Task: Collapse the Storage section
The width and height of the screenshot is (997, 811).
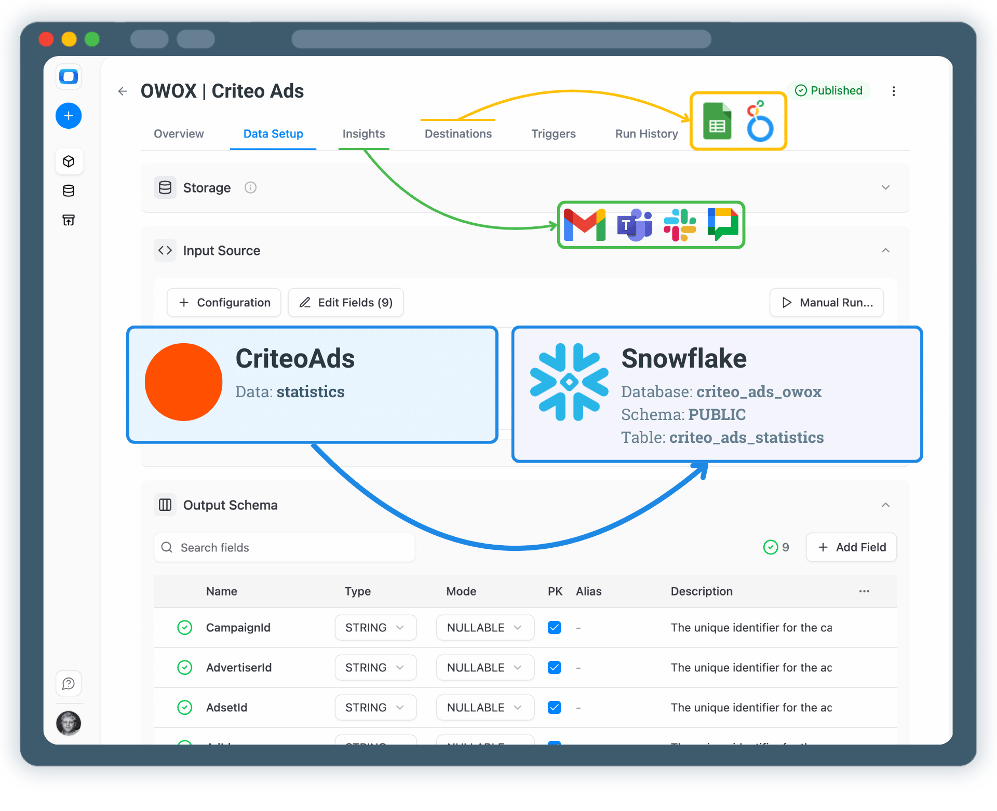Action: click(x=885, y=187)
